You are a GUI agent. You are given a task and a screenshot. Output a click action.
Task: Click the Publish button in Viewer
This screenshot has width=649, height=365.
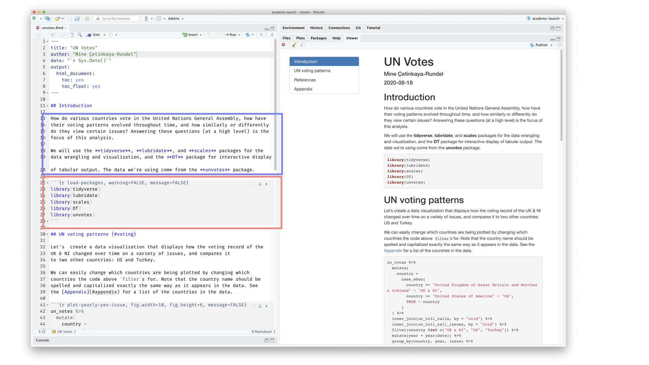click(x=541, y=45)
